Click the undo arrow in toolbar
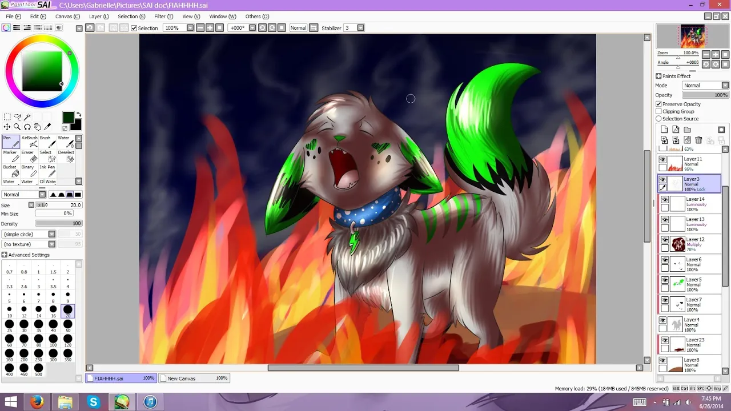The height and width of the screenshot is (411, 731). 90,28
